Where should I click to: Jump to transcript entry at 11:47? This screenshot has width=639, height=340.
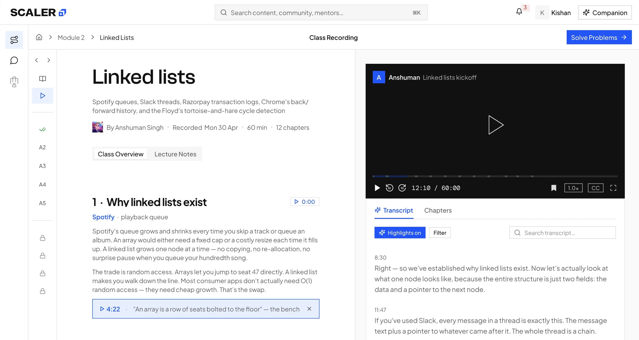pyautogui.click(x=380, y=310)
